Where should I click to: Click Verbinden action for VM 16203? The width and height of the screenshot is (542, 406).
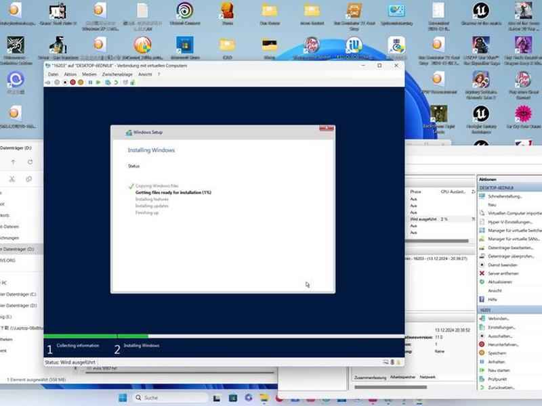[498, 319]
